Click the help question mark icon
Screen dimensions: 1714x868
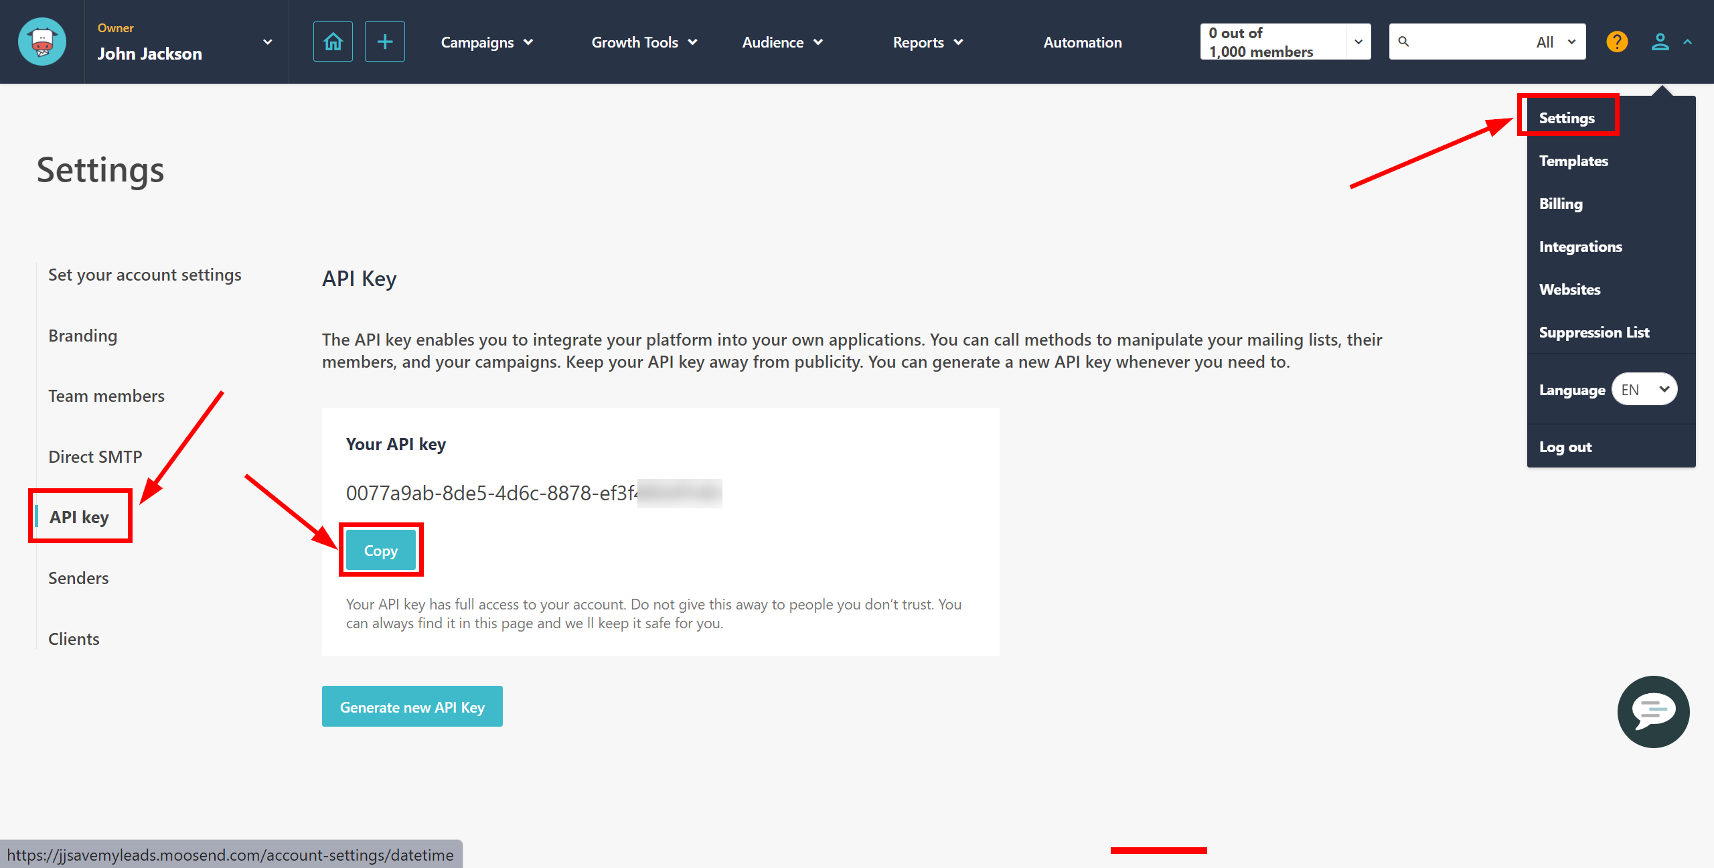(x=1617, y=42)
